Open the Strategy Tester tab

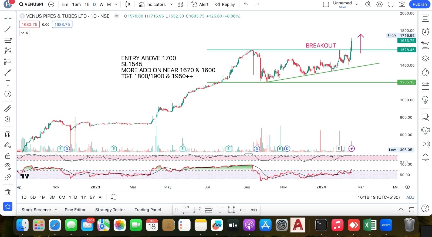point(110,210)
